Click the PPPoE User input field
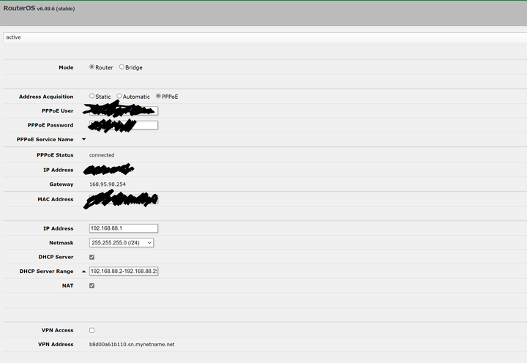This screenshot has width=527, height=363. pos(124,111)
